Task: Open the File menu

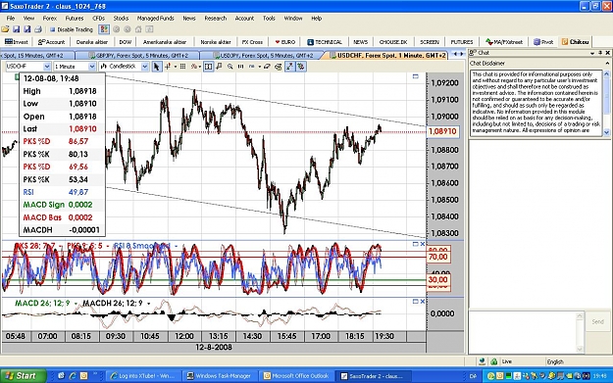Action: point(11,18)
